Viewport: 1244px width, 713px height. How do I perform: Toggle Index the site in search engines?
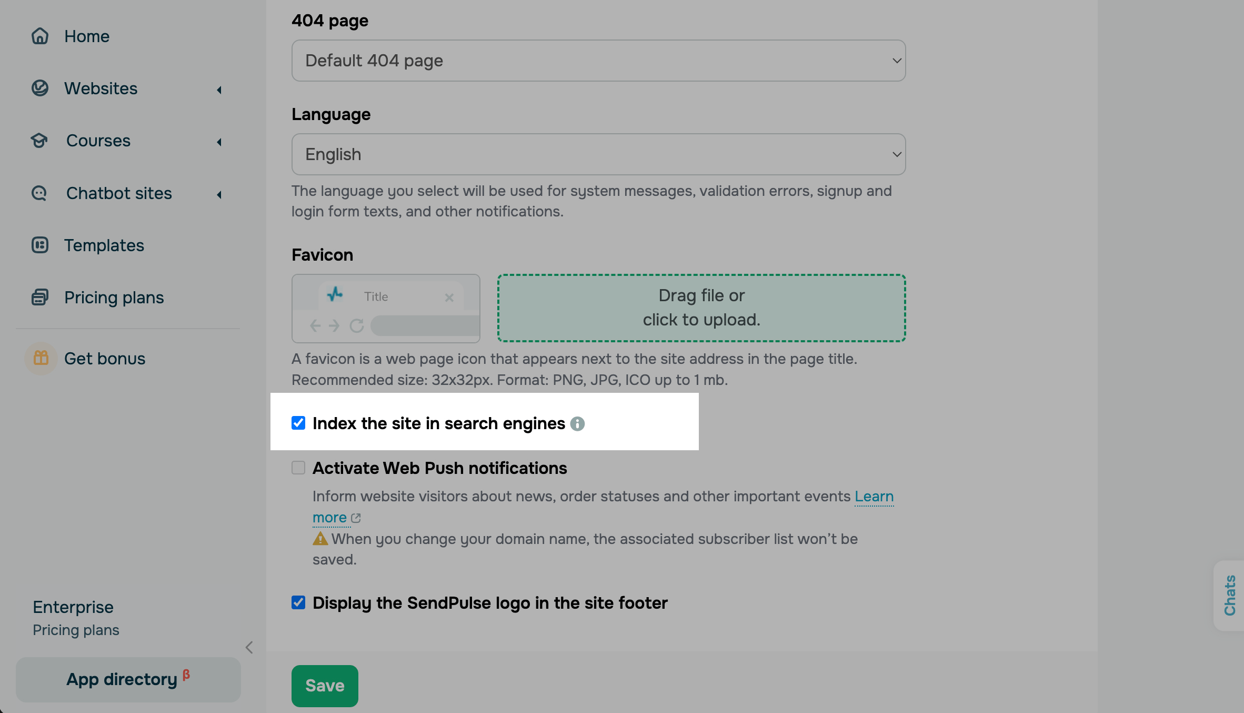coord(298,423)
